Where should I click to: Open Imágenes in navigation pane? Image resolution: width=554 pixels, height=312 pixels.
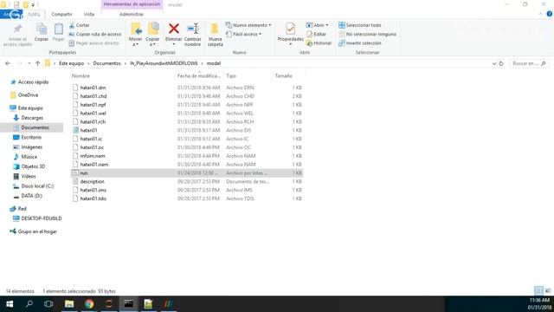[31, 146]
